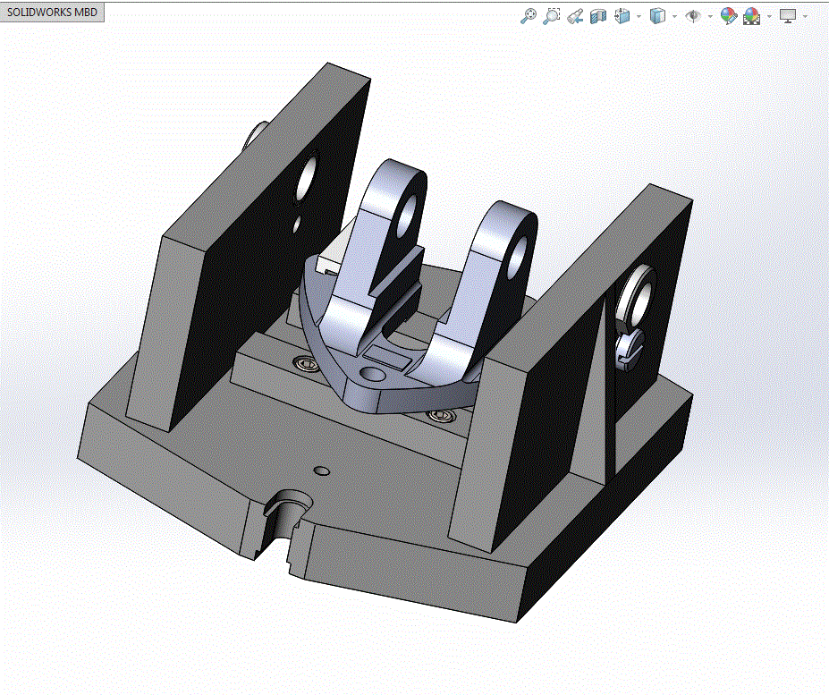Expand the View Settings dropdown arrow
This screenshot has height=695, width=829.
tap(805, 16)
